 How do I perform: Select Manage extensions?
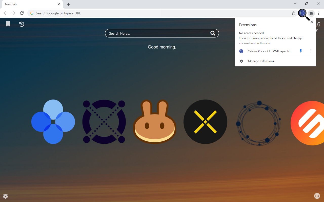(261, 61)
